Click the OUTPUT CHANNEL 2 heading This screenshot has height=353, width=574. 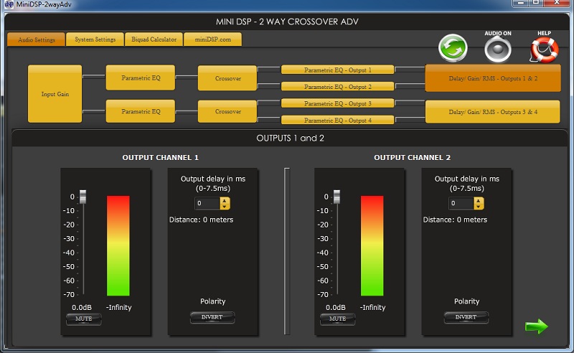coord(412,157)
